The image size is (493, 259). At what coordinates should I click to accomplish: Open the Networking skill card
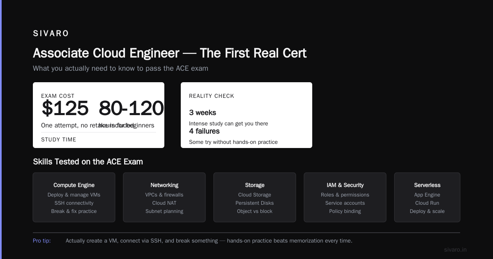pyautogui.click(x=164, y=197)
